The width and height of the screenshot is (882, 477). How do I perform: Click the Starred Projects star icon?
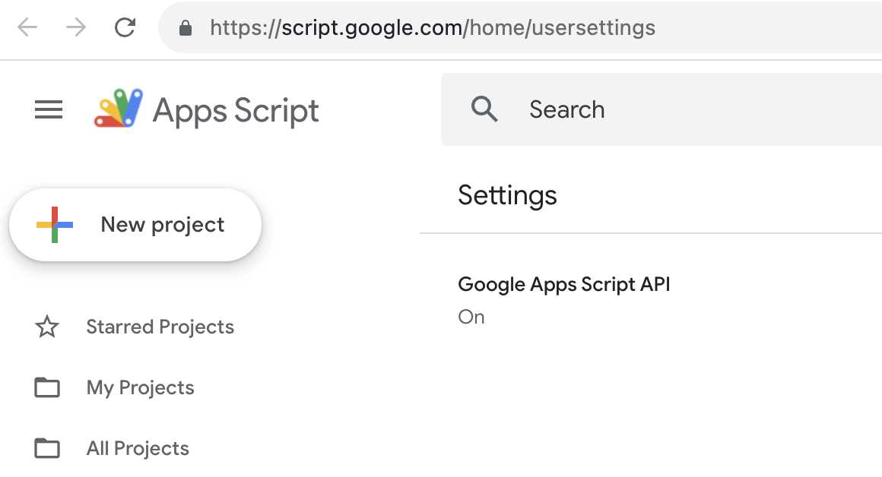click(x=47, y=327)
